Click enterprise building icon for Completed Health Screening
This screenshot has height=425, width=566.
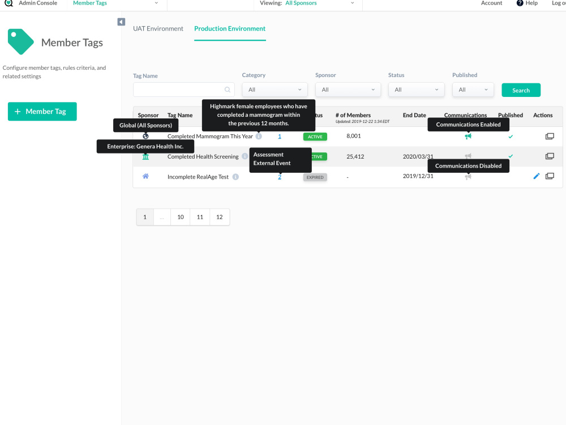[145, 156]
